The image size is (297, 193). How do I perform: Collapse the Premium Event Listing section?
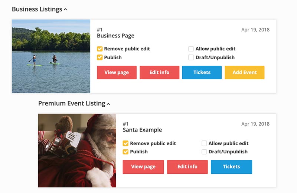click(108, 104)
